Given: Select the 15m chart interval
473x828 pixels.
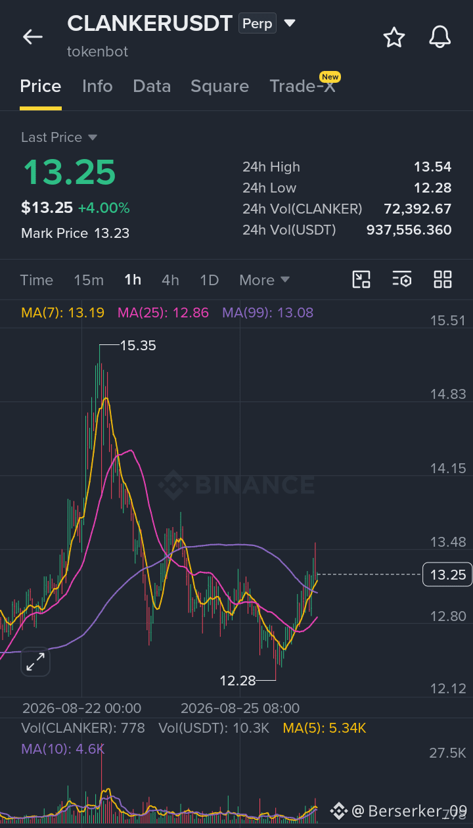Looking at the screenshot, I should (89, 280).
